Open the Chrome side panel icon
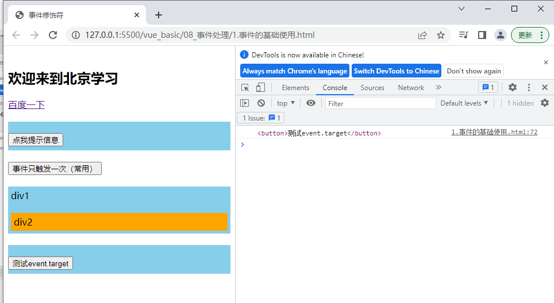The image size is (554, 303). (x=482, y=35)
